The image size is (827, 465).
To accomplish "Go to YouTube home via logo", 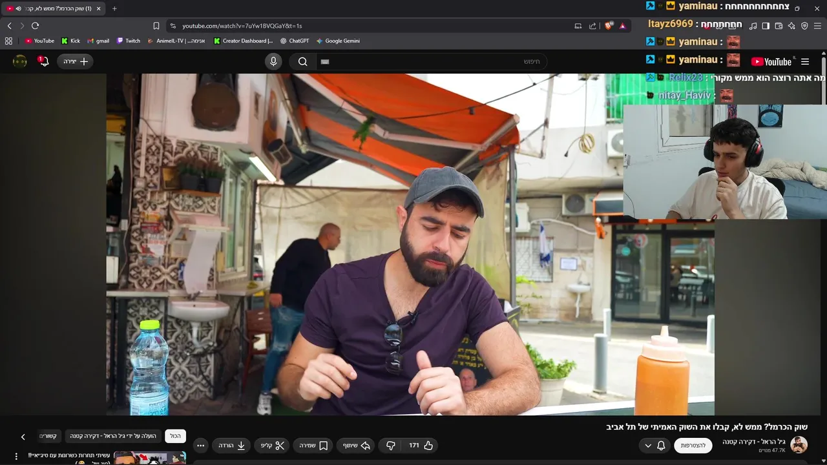I will click(771, 62).
